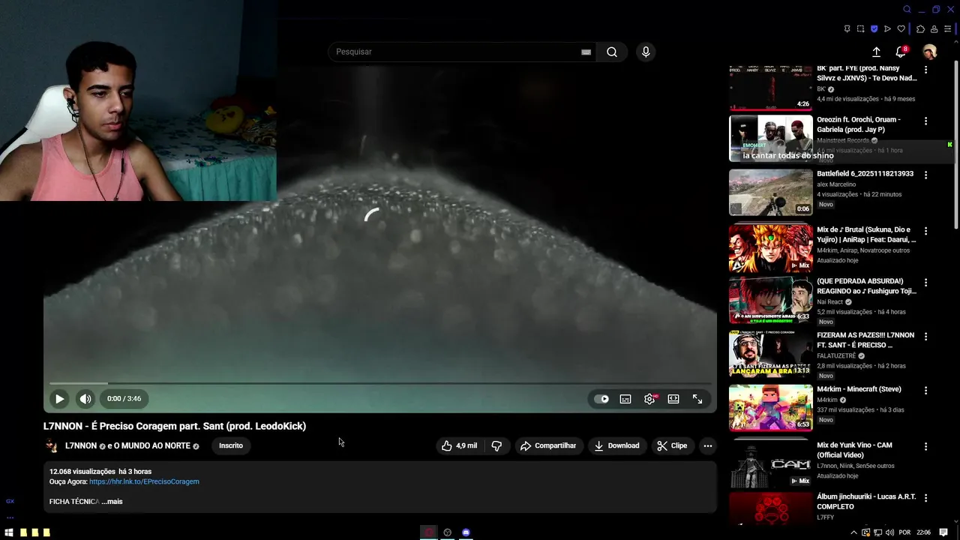Open options menu for M4rkim Minecraft (Steve) video

coord(925,391)
